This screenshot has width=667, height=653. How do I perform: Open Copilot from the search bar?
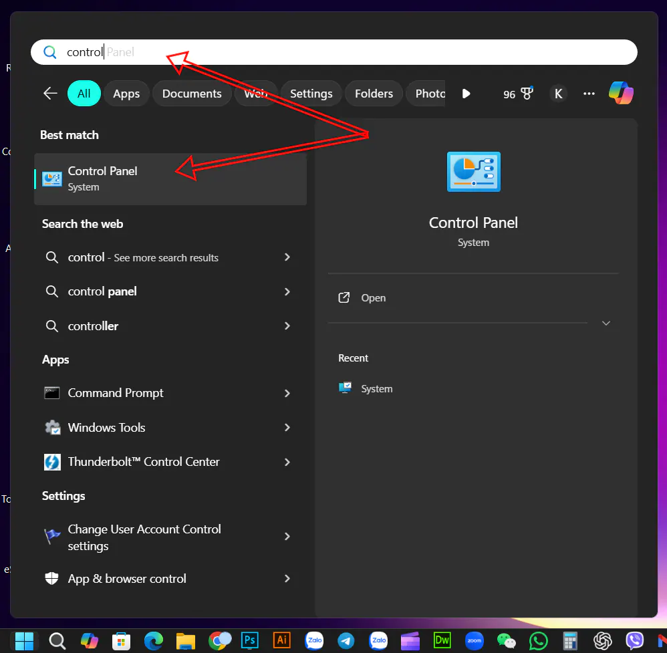coord(621,93)
